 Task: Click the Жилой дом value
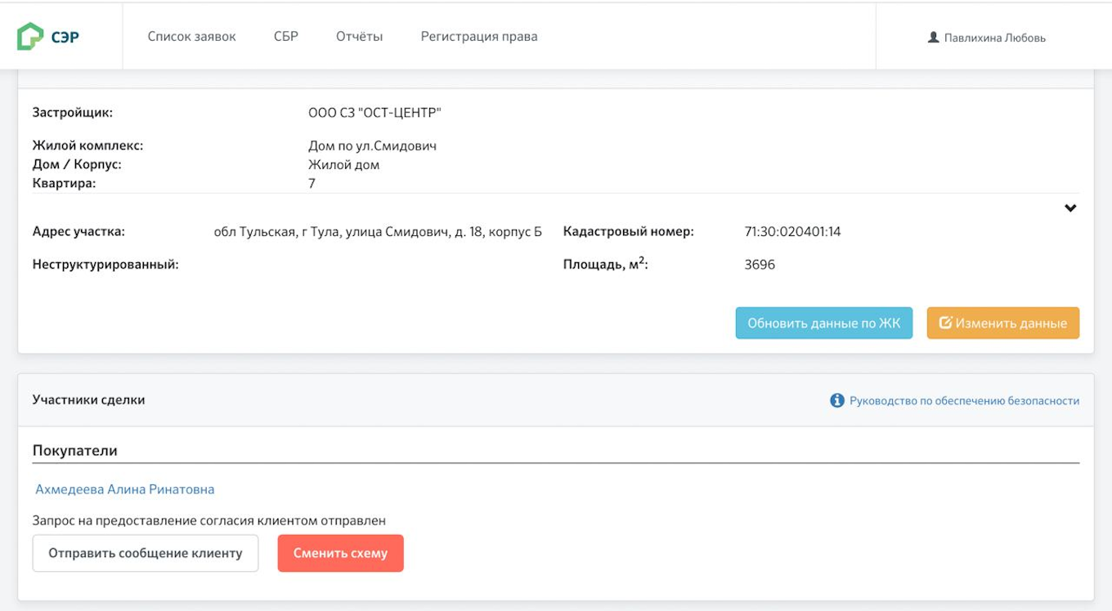[x=344, y=165]
